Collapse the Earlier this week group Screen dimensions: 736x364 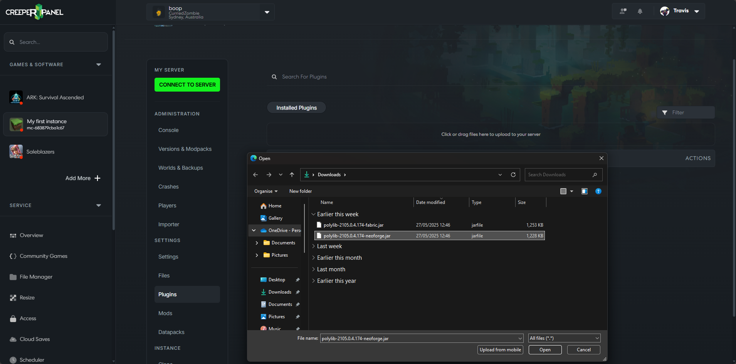click(x=313, y=214)
